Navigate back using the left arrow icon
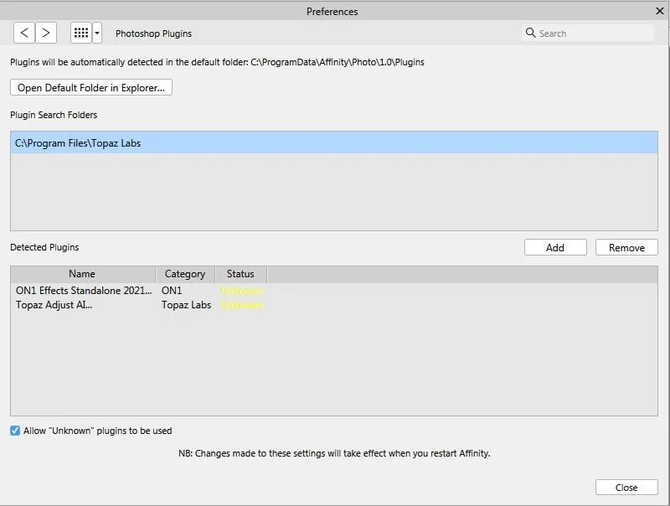 click(x=24, y=33)
